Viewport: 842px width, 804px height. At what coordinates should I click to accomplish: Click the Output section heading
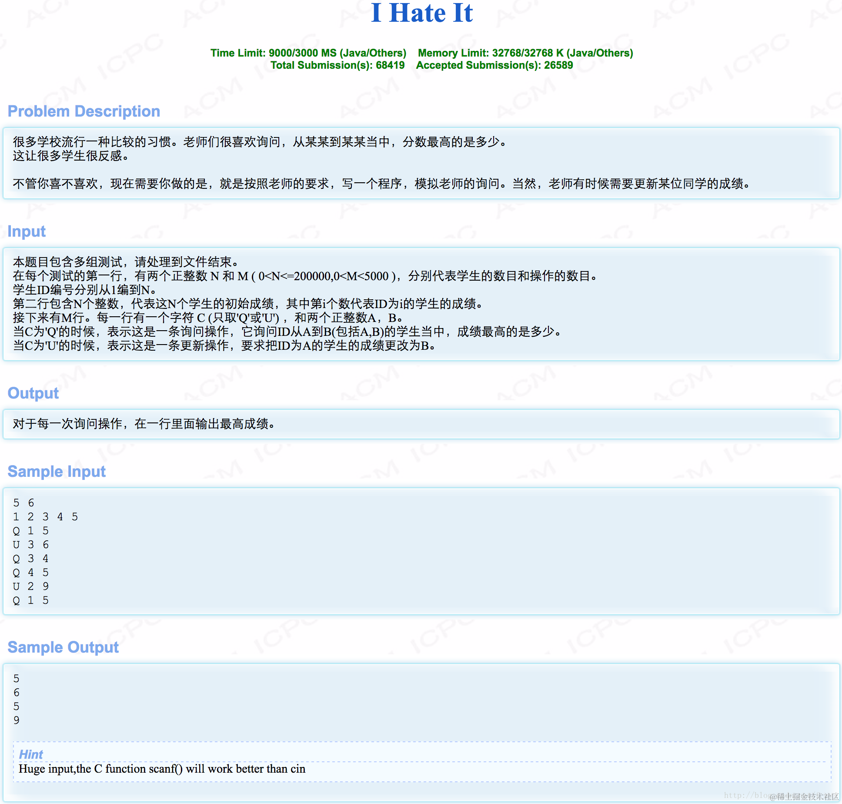(33, 393)
